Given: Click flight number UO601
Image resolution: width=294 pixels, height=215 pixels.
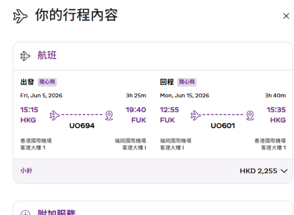Looking at the screenshot, I should point(223,126).
